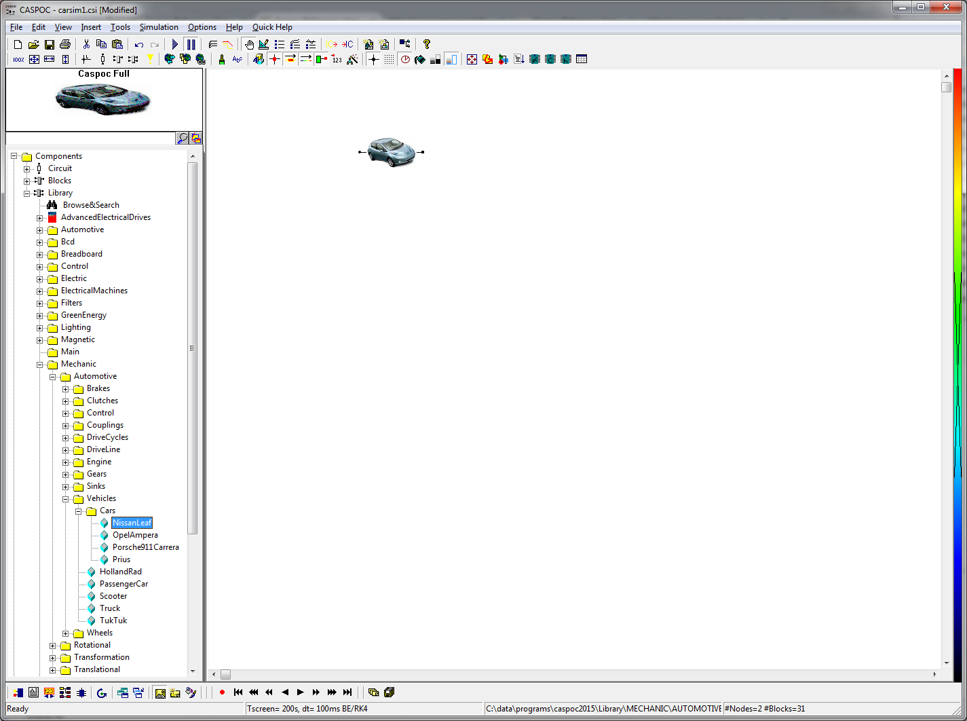Collapse the Mechanic folder

click(x=39, y=365)
